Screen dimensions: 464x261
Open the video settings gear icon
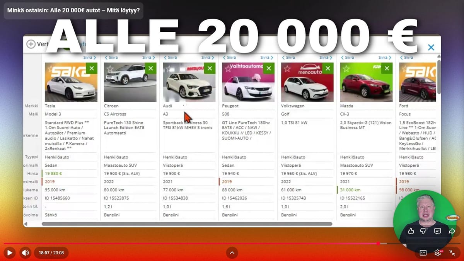click(x=438, y=252)
